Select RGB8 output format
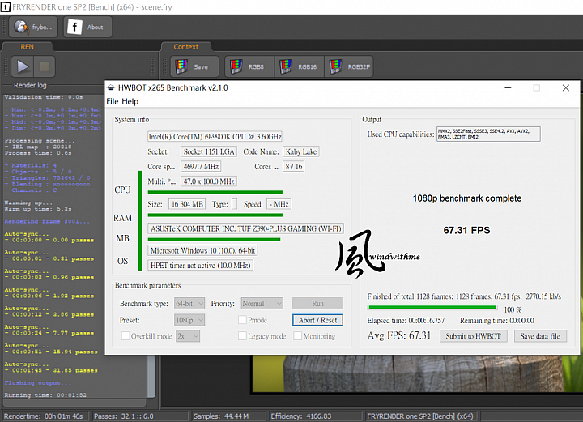583x422 pixels. pos(249,66)
